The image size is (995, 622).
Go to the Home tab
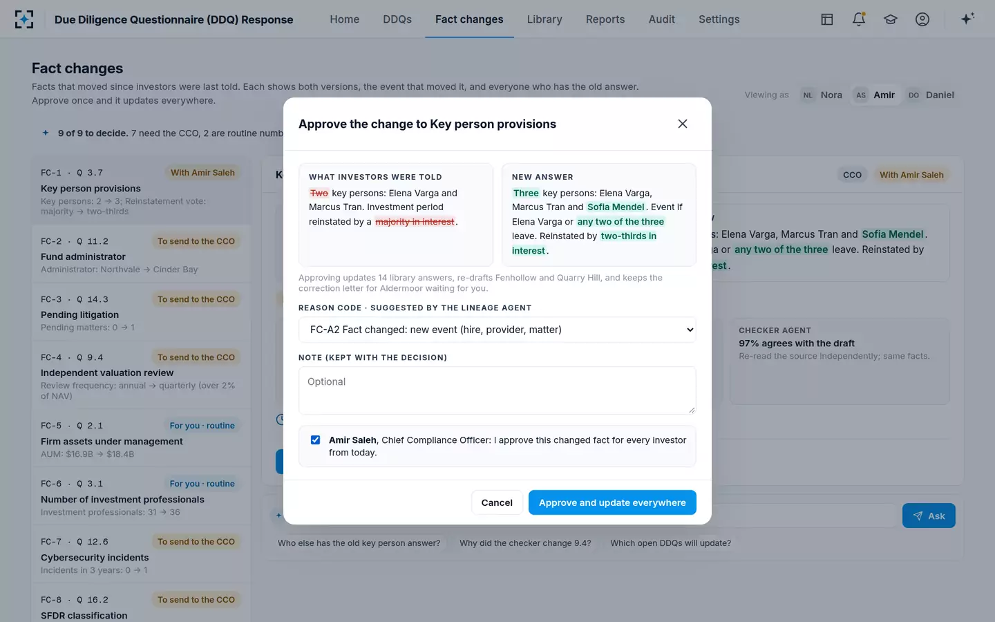[345, 19]
